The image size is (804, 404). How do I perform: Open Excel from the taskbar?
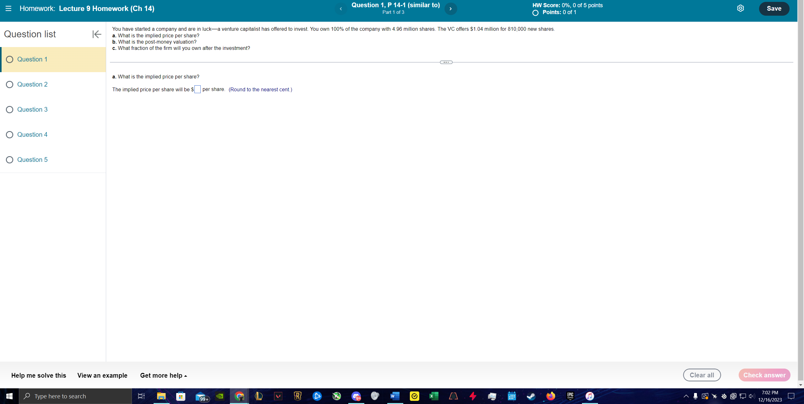point(433,396)
